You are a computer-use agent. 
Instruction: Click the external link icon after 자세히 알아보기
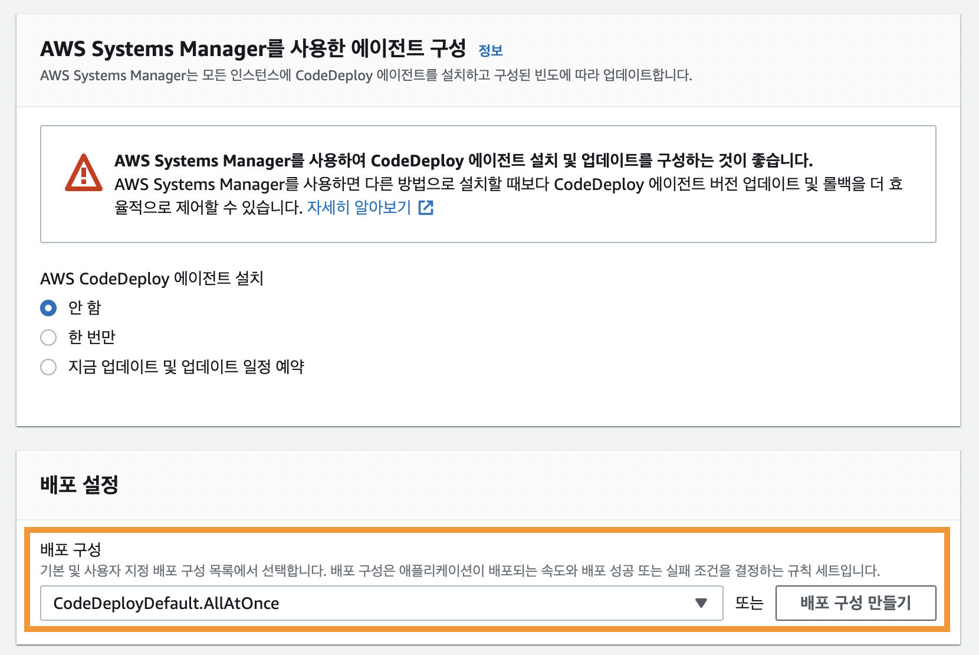click(x=426, y=208)
